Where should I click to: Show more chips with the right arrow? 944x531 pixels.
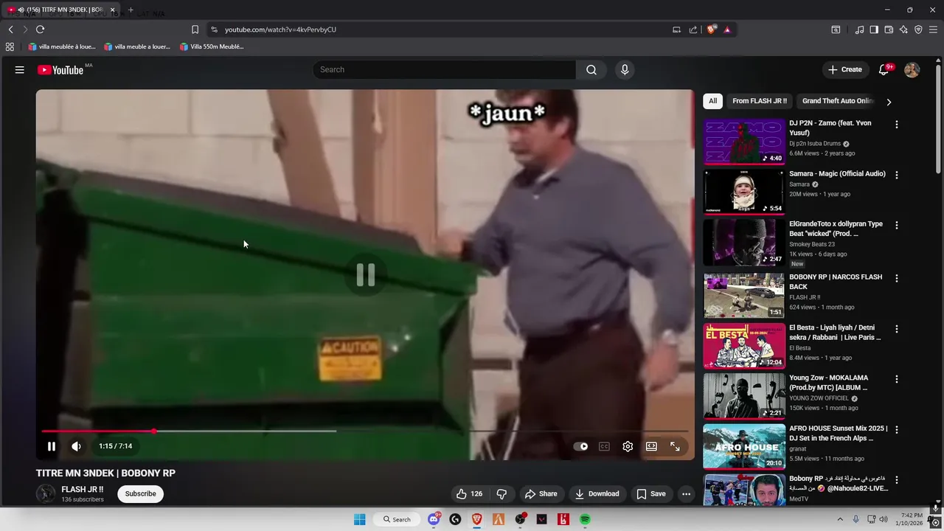(888, 102)
